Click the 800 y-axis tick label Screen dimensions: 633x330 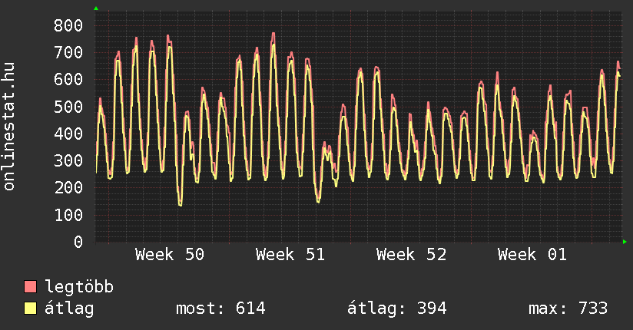click(x=68, y=25)
